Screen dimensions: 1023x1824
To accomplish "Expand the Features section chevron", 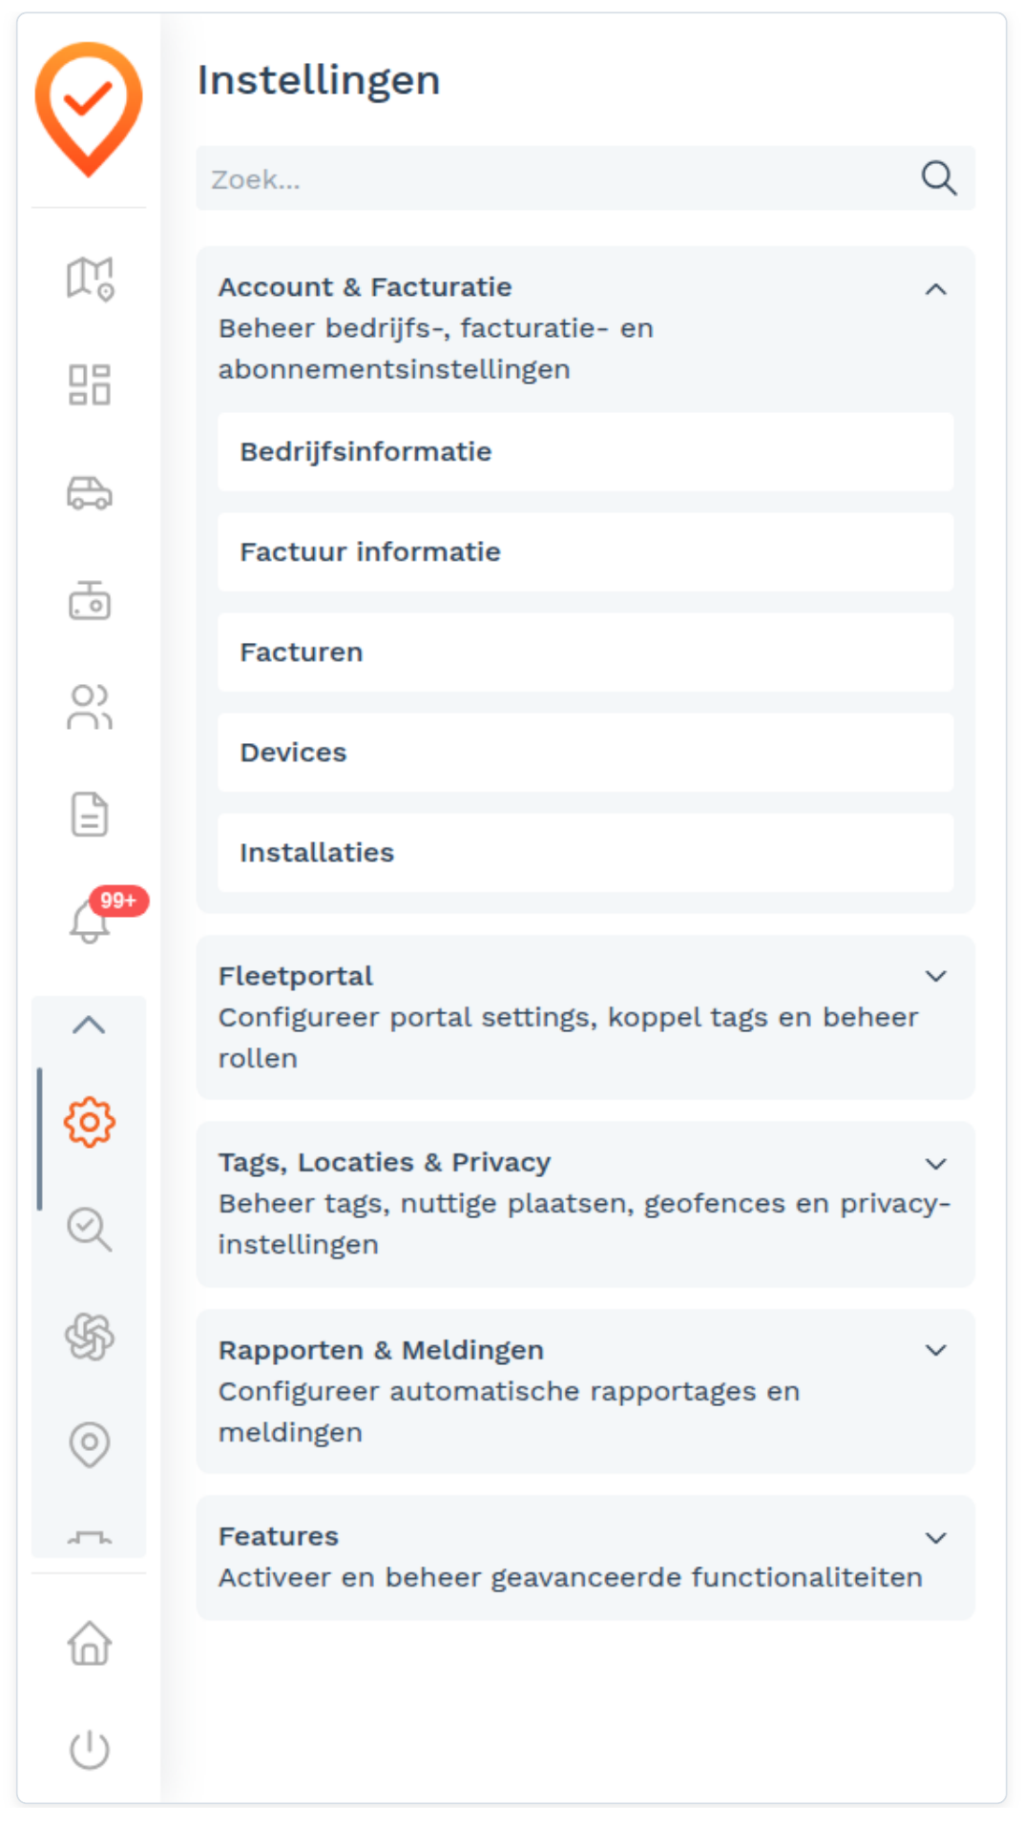I will pos(936,1538).
